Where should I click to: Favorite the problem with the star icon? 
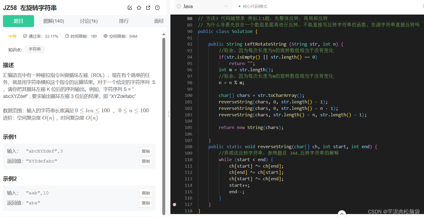pyautogui.click(x=139, y=8)
